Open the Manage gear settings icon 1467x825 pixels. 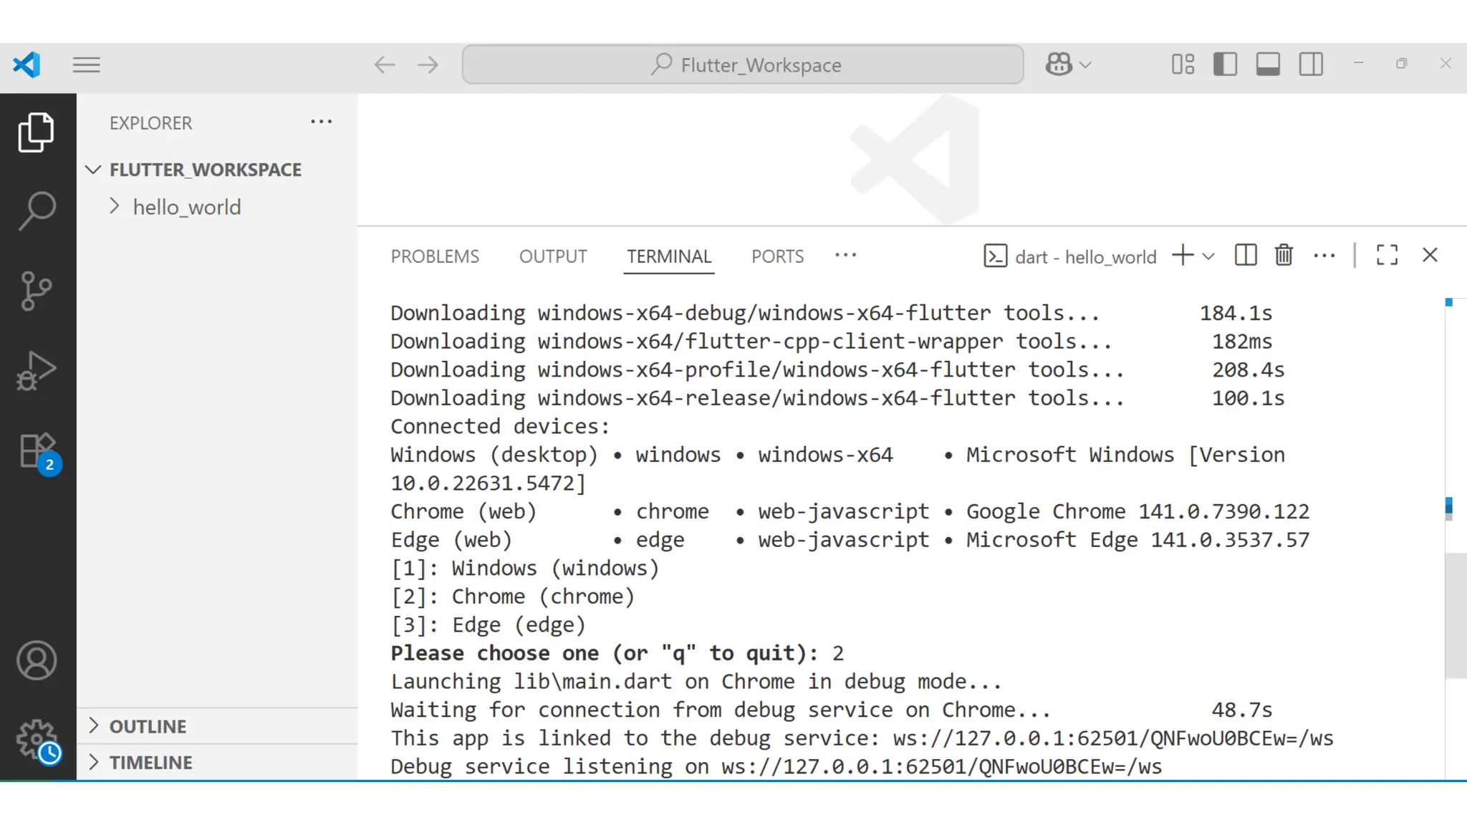tap(37, 739)
